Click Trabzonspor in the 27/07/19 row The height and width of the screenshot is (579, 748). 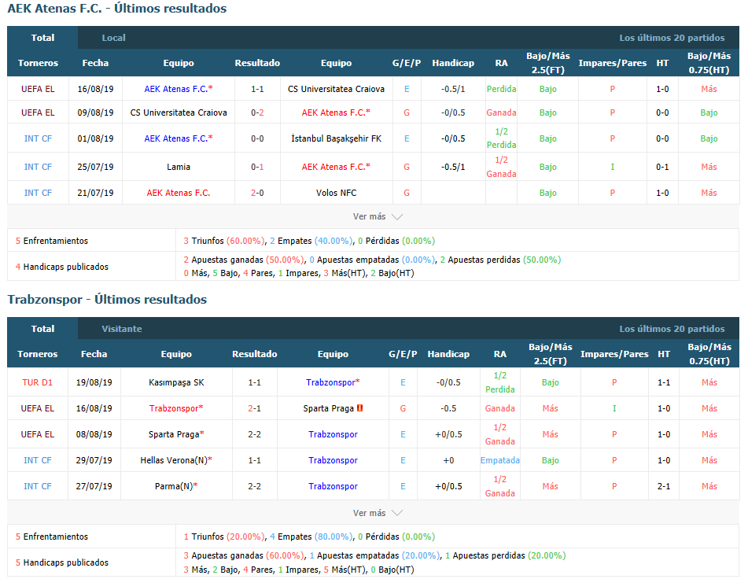333,486
